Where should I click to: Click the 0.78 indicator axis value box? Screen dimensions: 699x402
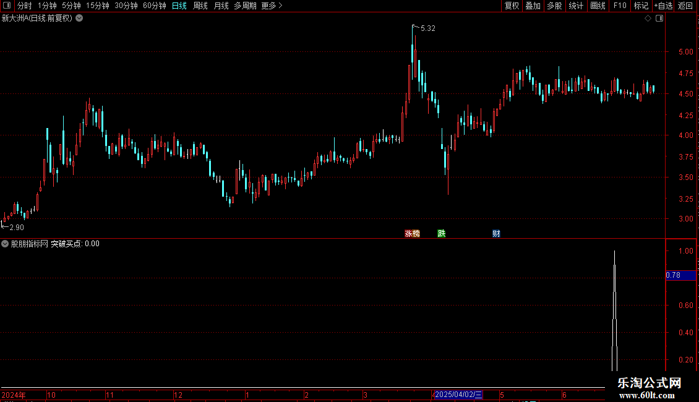coord(680,275)
